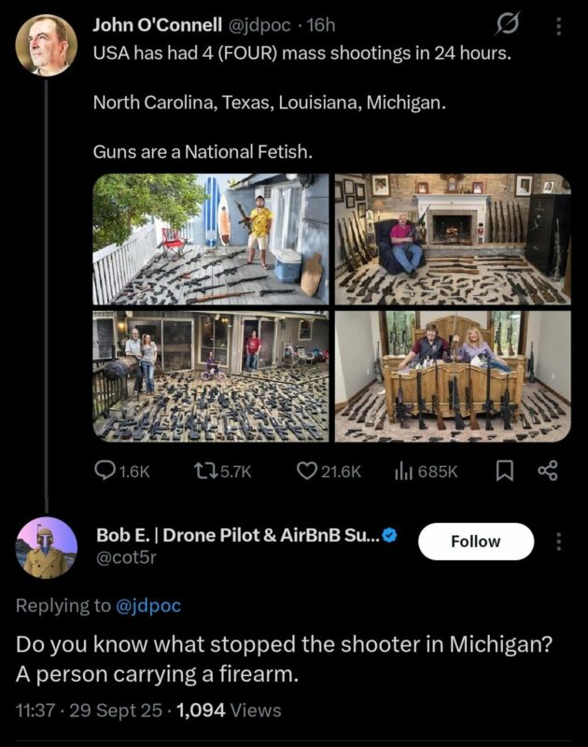Open more options for John's post
588x747 pixels.
pyautogui.click(x=559, y=26)
